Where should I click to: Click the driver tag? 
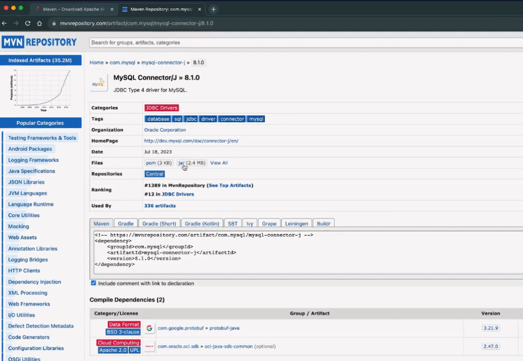click(x=208, y=119)
